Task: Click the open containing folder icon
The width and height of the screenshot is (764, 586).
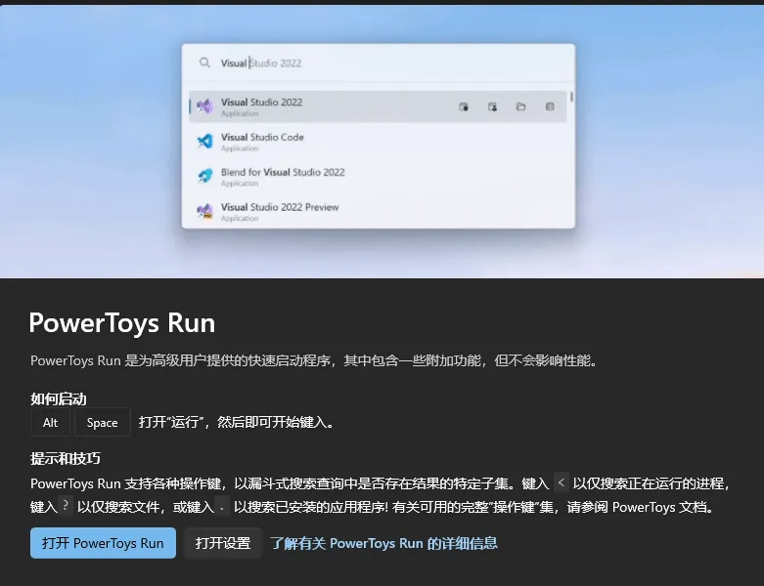Action: [520, 106]
